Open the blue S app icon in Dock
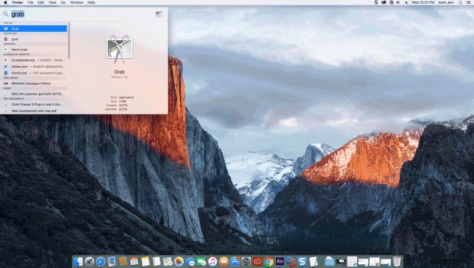Screen dimensions: 474x268 click(302, 261)
